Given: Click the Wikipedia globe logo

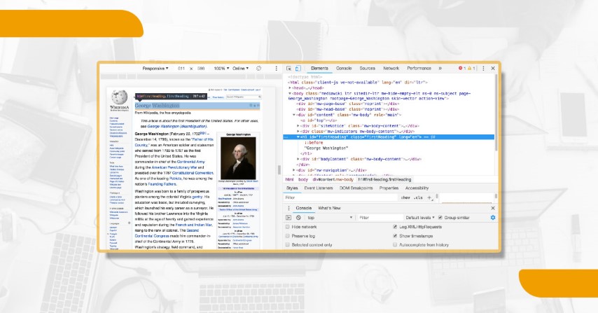Looking at the screenshot, I should 119,97.
